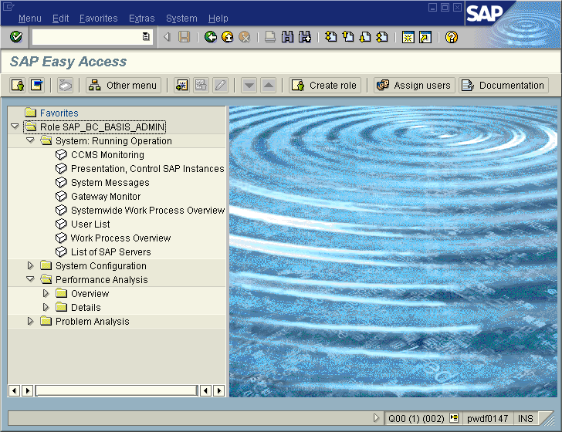Screen dimensions: 562x432
Task: Click the Find binoculars icon
Action: click(287, 37)
